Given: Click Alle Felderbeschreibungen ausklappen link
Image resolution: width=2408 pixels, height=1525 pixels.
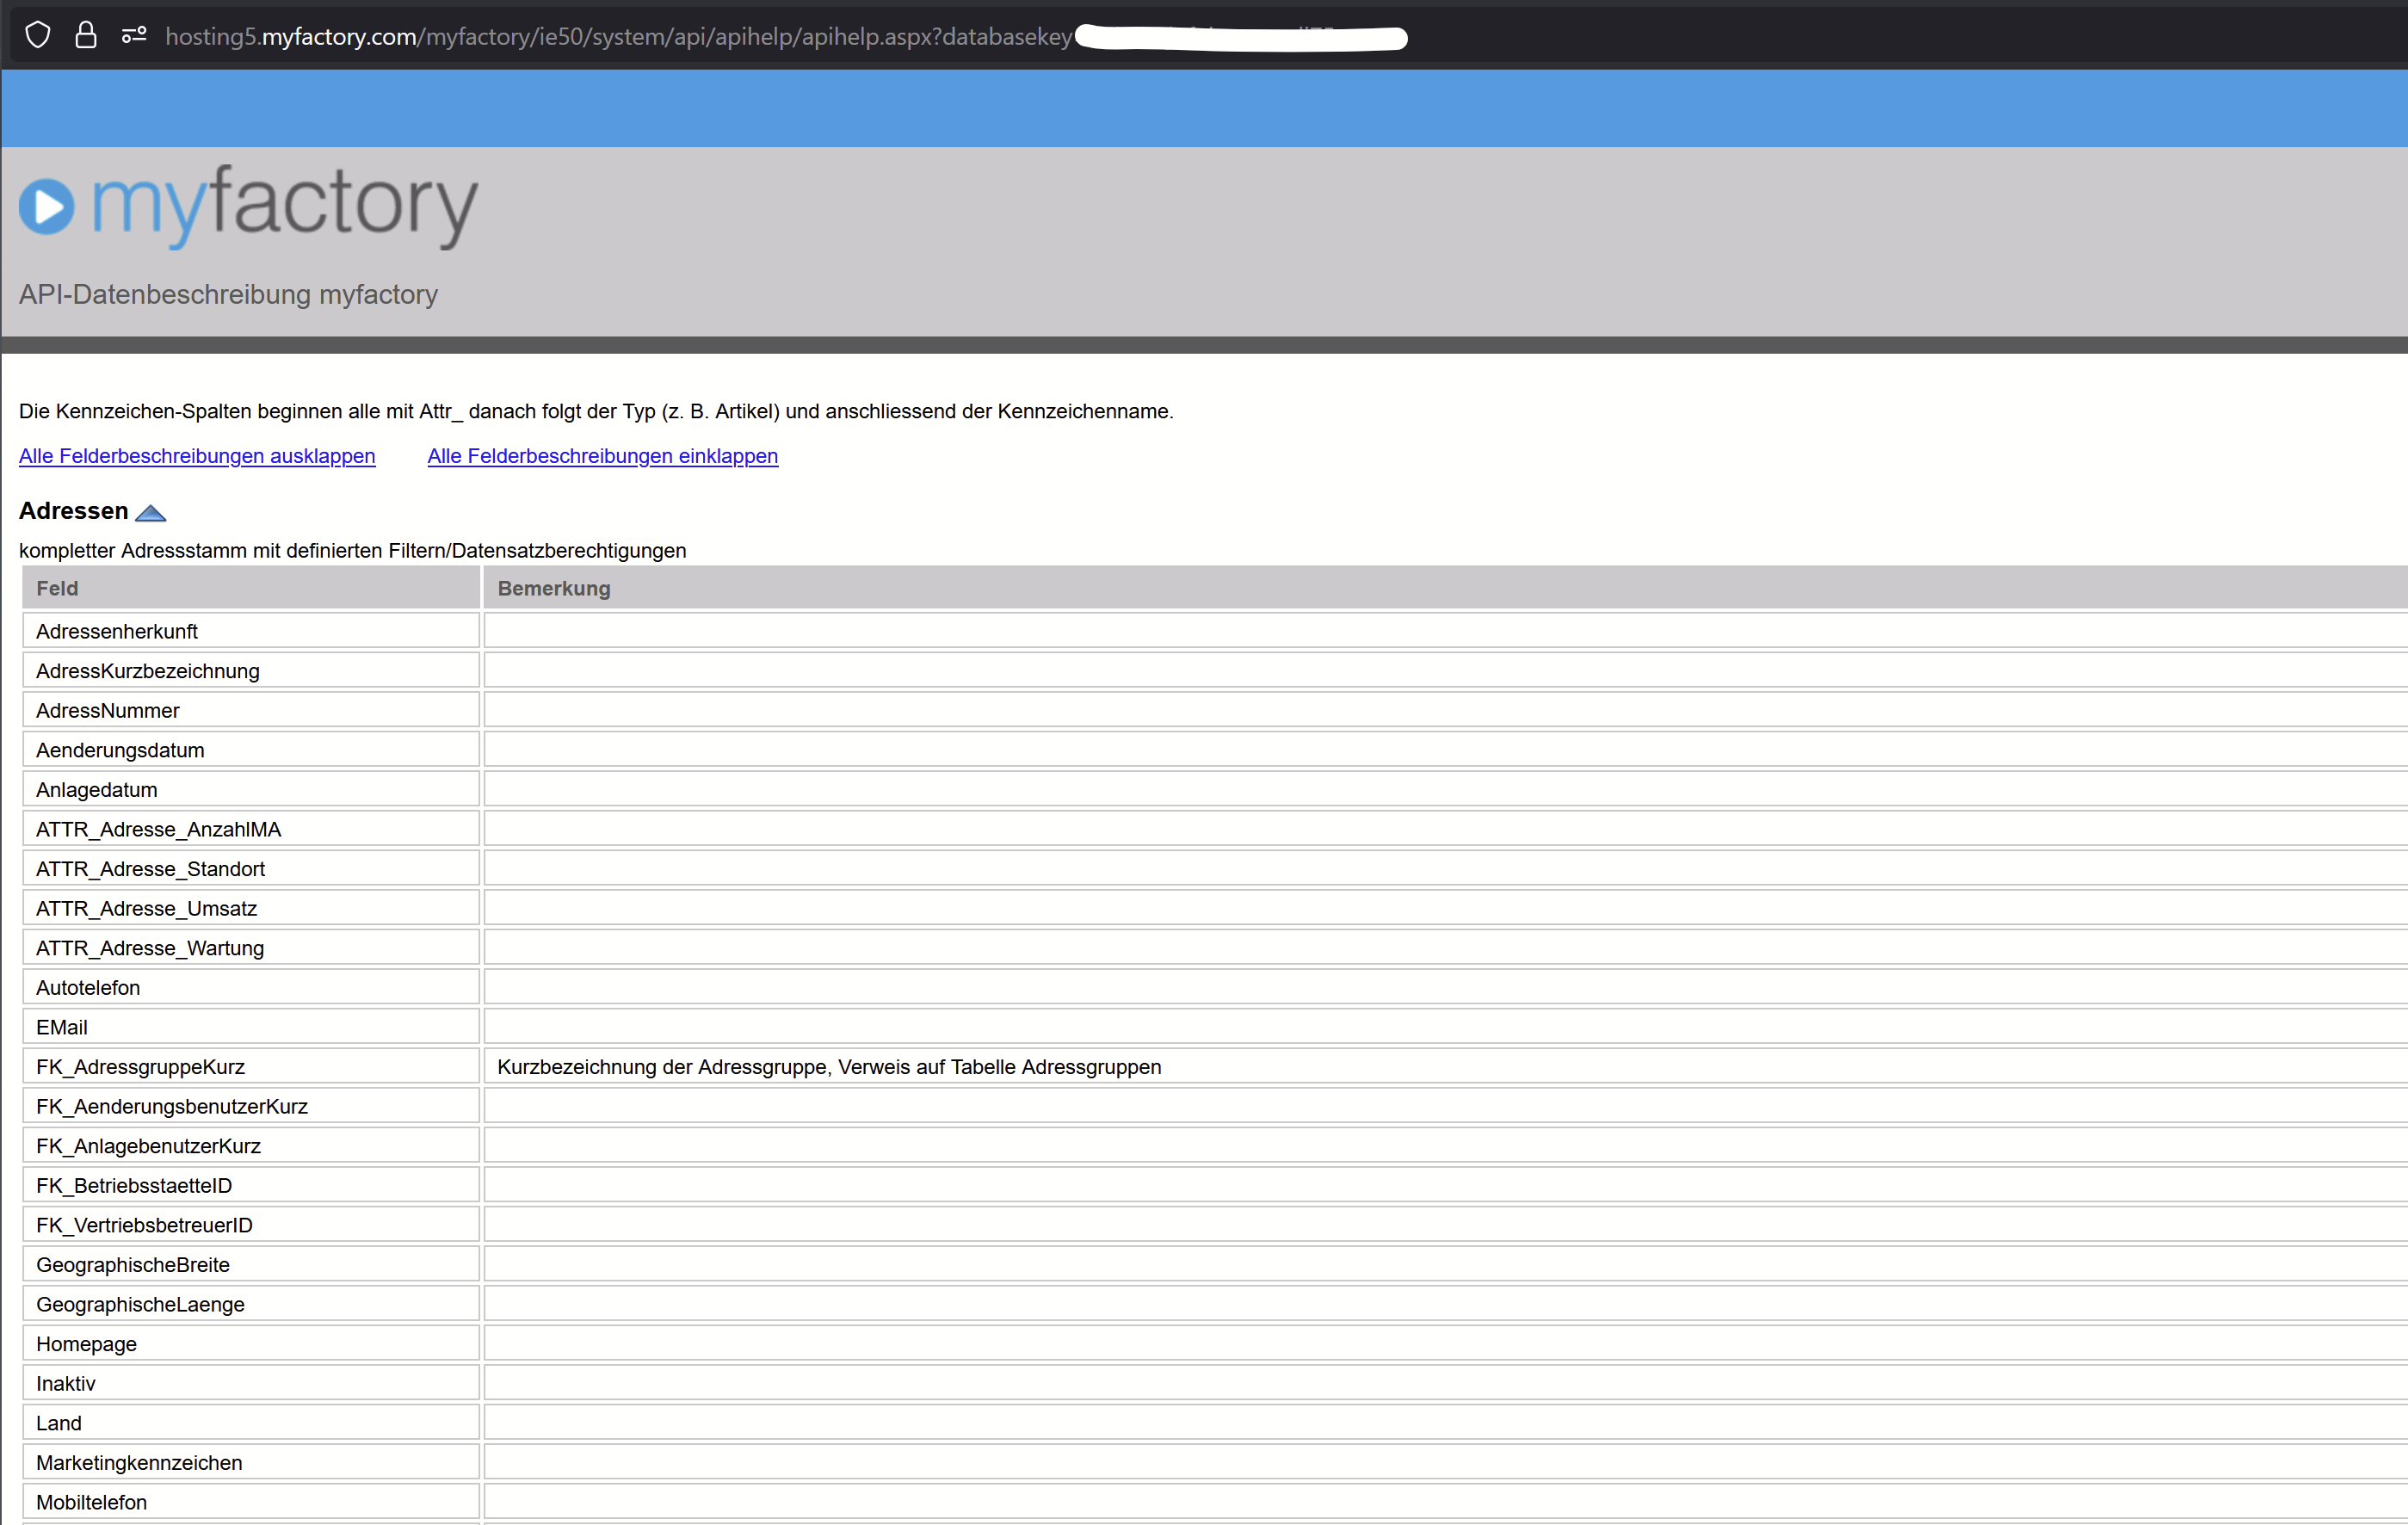Looking at the screenshot, I should pyautogui.click(x=197, y=456).
